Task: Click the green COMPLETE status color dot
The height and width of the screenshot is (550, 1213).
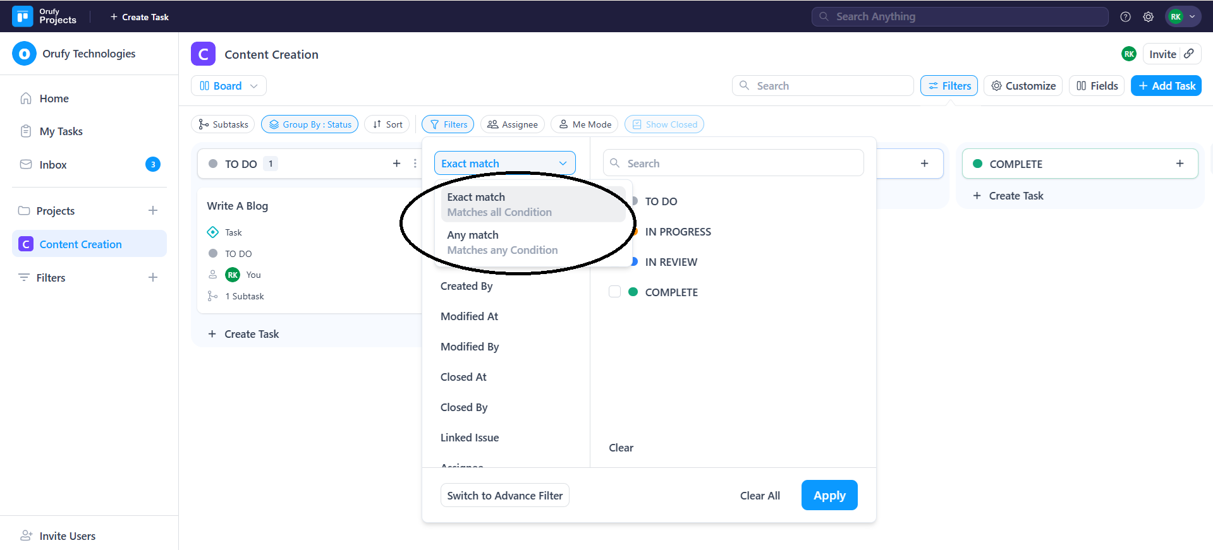Action: 633,292
